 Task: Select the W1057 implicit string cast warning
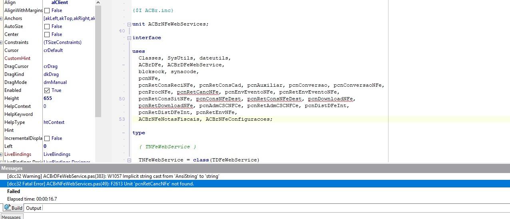click(255, 176)
